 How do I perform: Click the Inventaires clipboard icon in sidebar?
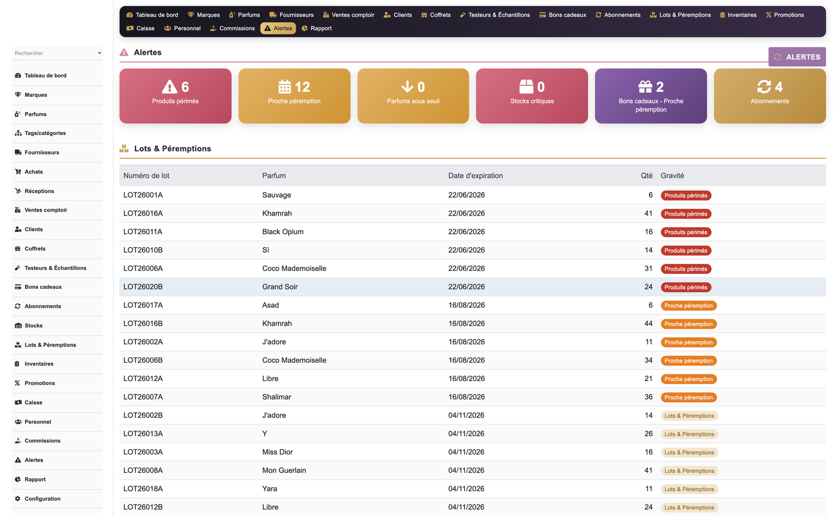[x=18, y=364]
